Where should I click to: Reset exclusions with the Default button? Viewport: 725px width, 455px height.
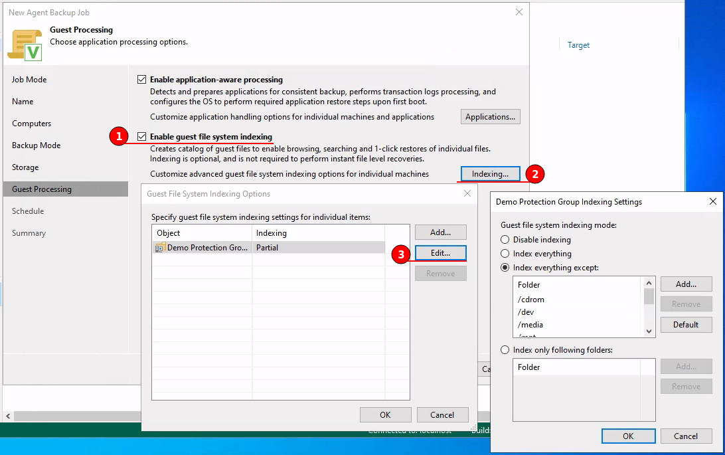(686, 325)
